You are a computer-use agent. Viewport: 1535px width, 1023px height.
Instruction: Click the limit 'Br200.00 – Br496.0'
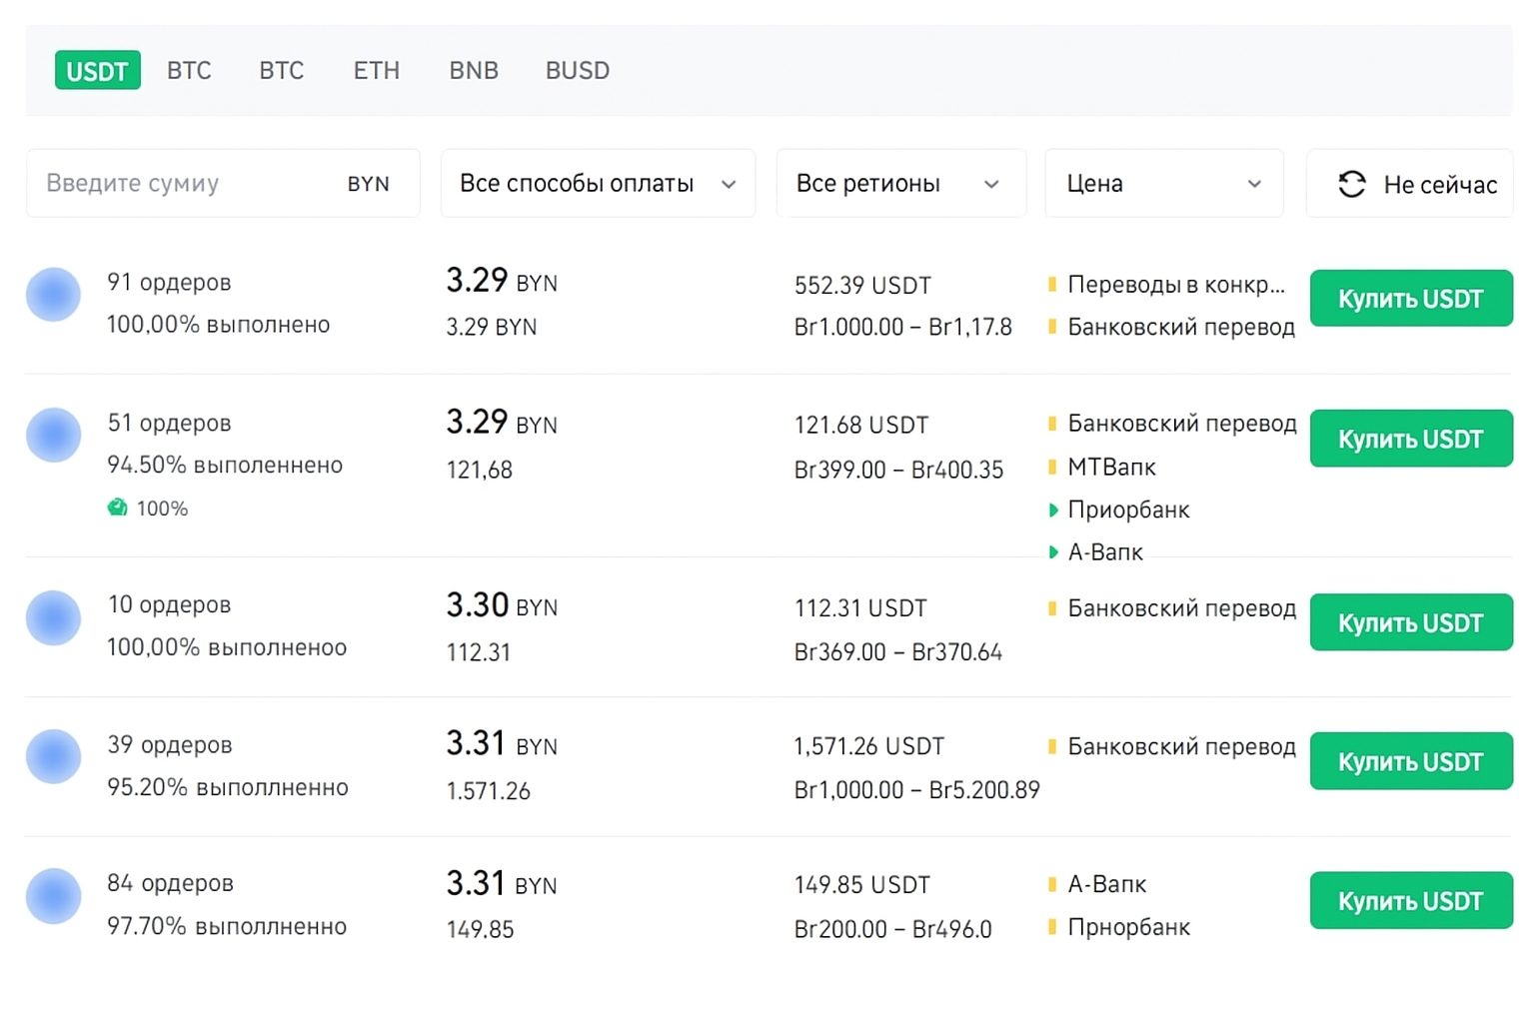point(892,929)
